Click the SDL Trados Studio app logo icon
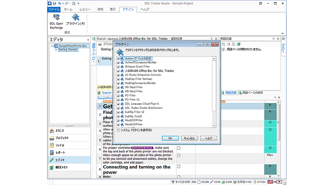The height and width of the screenshot is (185, 334). pyautogui.click(x=50, y=3)
